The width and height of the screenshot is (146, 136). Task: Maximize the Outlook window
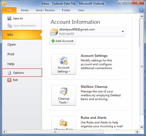129,3
